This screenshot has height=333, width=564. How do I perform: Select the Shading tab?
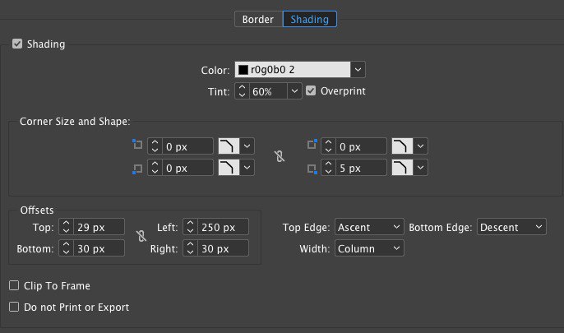pyautogui.click(x=310, y=19)
